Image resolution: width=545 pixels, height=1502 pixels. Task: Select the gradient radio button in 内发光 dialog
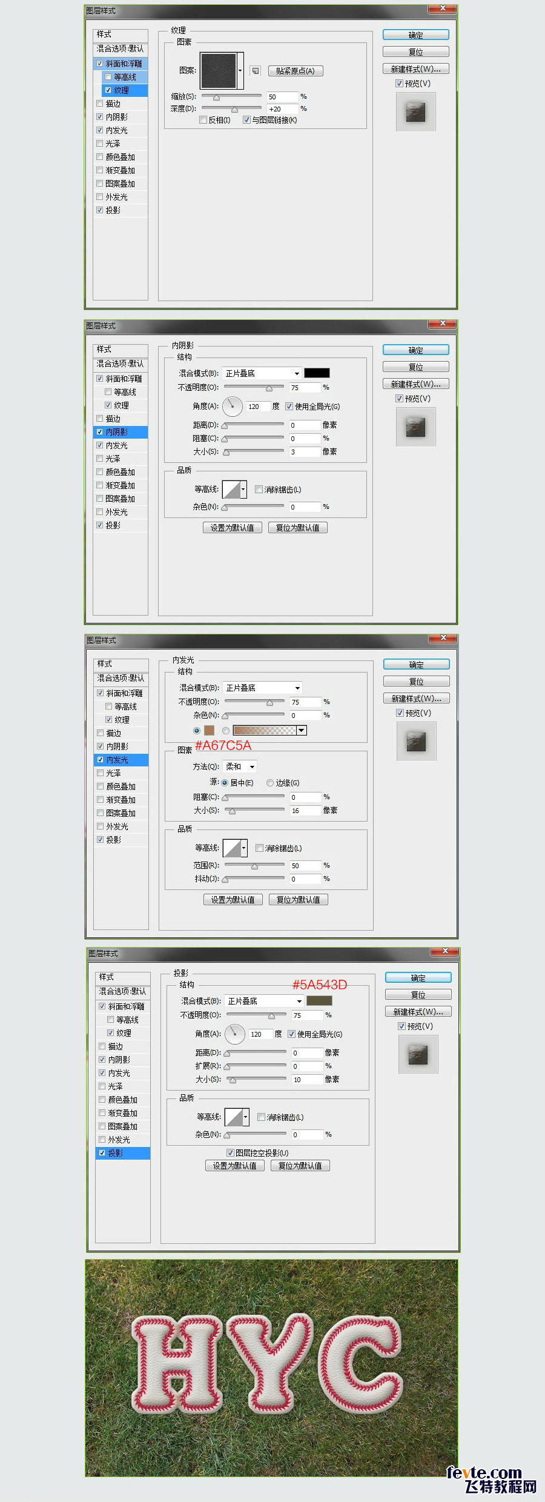226,731
